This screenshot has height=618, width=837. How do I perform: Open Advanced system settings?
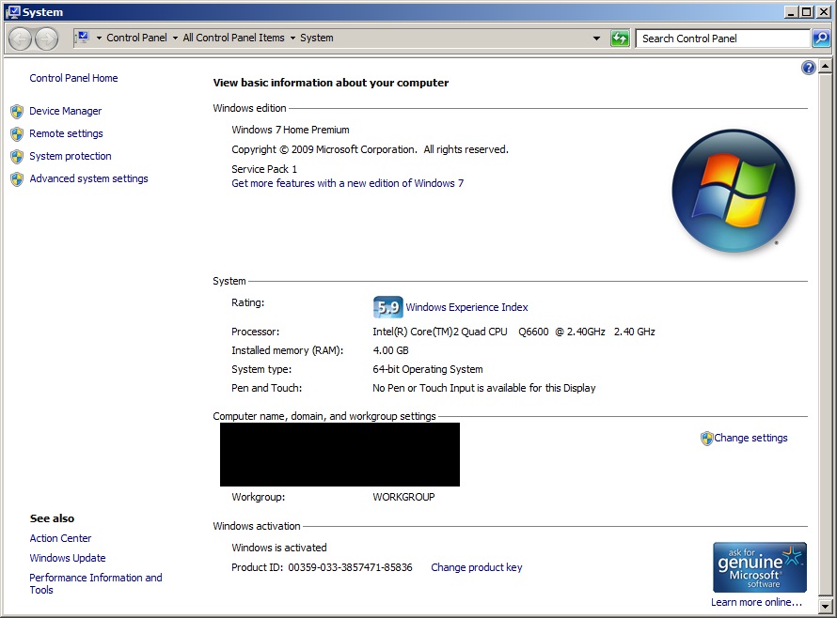tap(88, 178)
